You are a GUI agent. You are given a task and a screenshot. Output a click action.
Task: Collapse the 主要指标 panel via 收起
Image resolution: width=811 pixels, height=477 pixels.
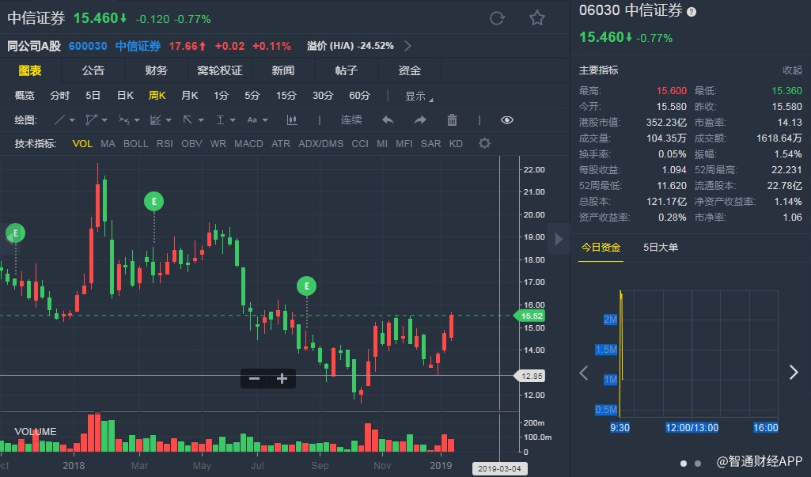tap(792, 70)
